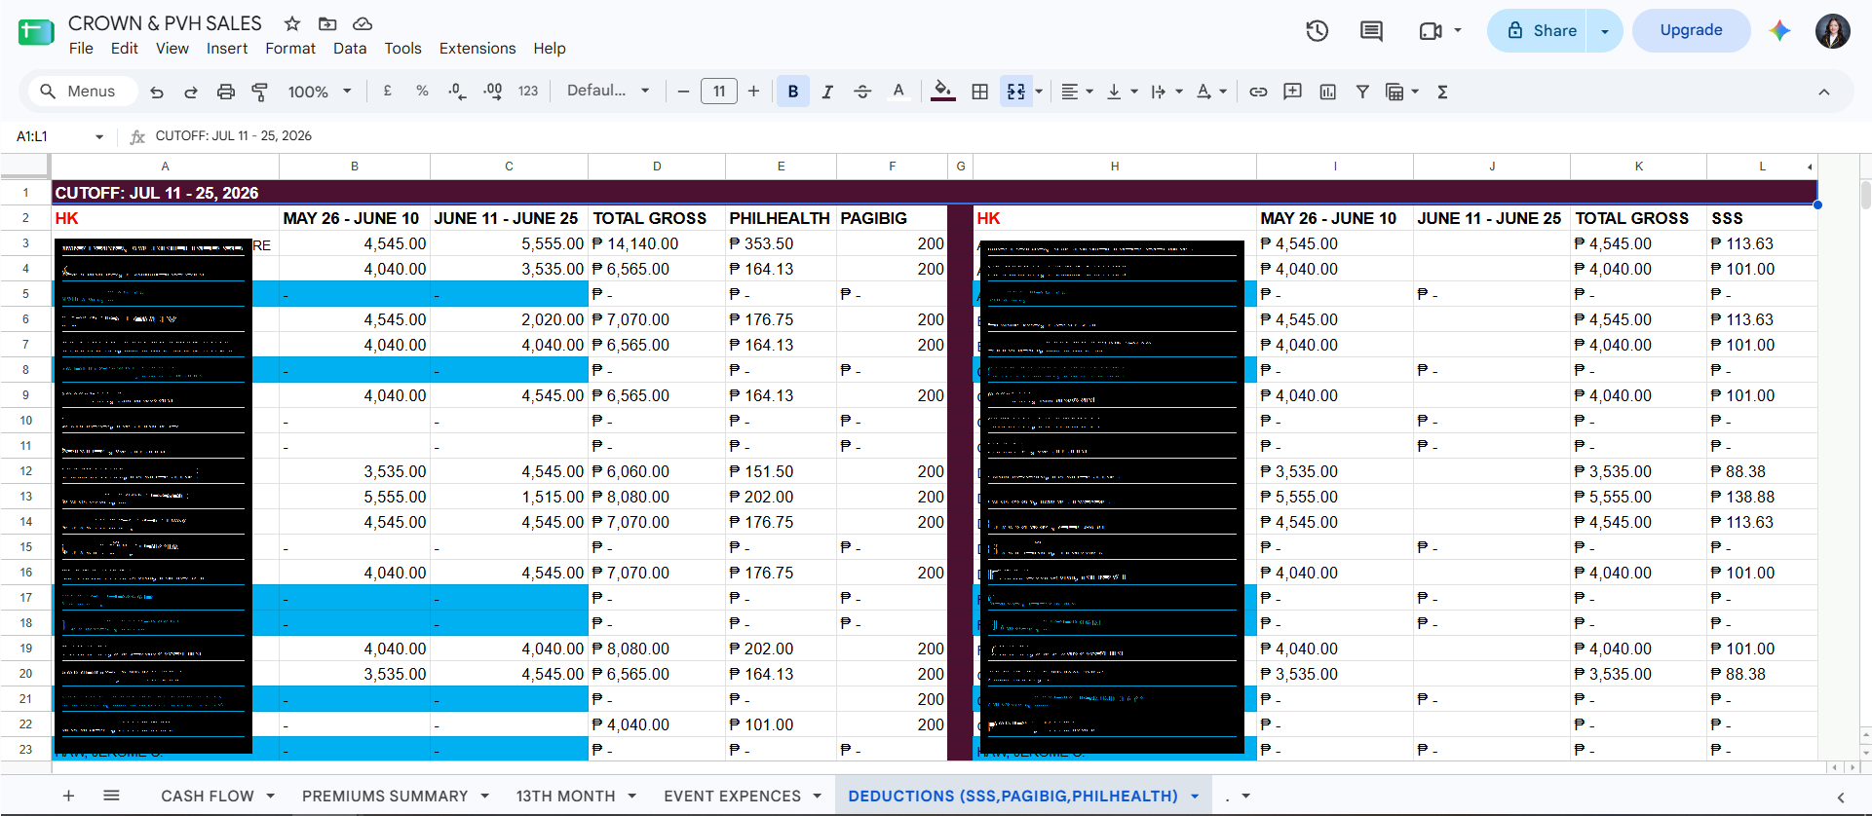This screenshot has height=816, width=1872.
Task: Redo the last action
Action: (191, 92)
